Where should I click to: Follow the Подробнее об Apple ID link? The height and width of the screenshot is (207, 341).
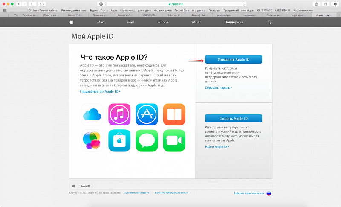(x=100, y=92)
